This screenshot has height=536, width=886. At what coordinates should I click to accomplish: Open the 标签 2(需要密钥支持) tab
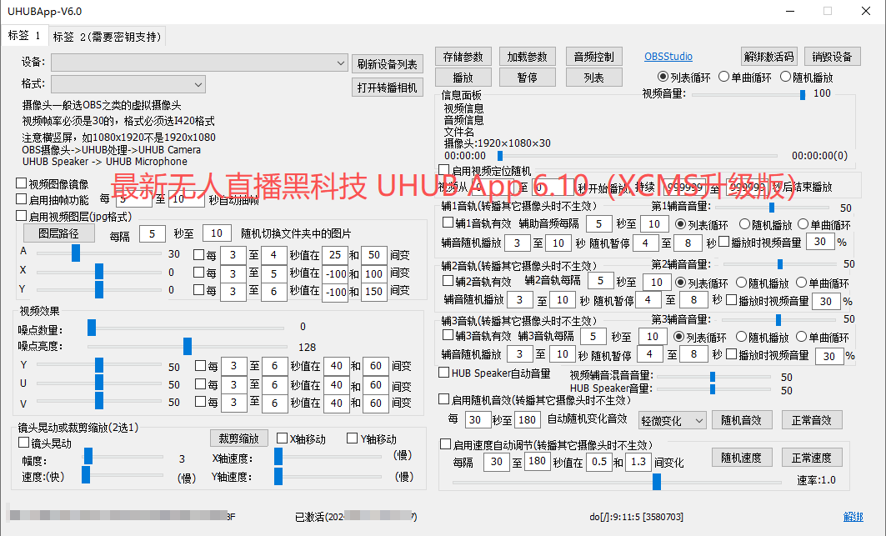[108, 37]
